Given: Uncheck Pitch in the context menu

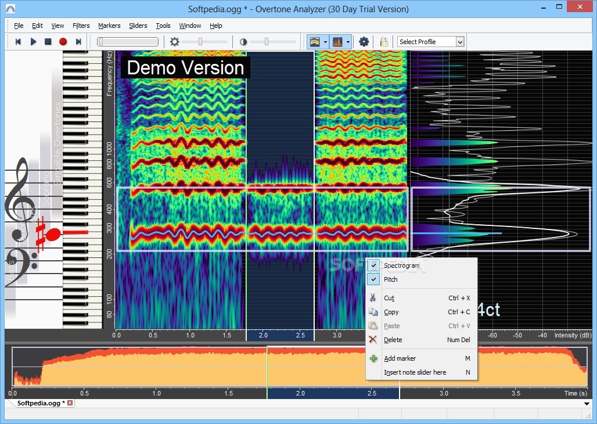Looking at the screenshot, I should click(x=373, y=279).
